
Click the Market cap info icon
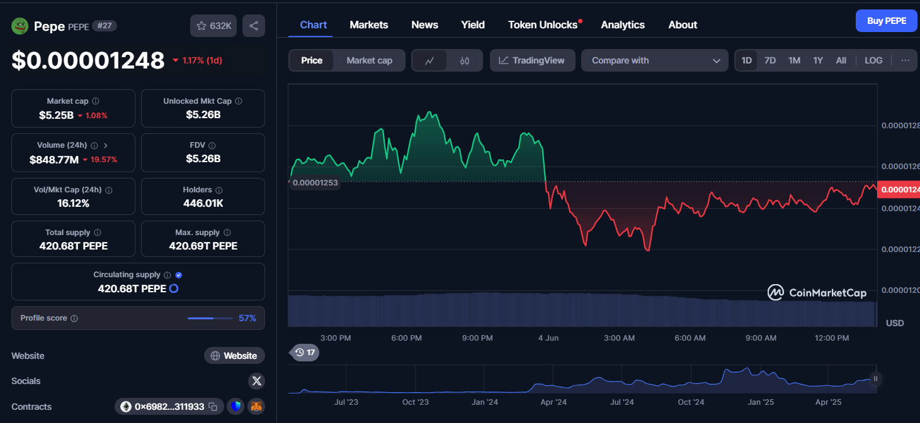[95, 101]
